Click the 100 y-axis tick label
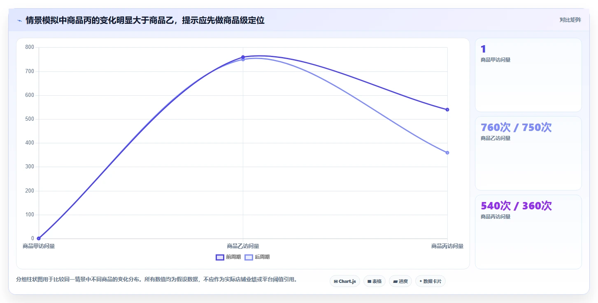The height and width of the screenshot is (303, 598). coord(30,215)
